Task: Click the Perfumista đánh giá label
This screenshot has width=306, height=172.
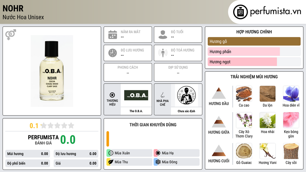Action: click(43, 140)
